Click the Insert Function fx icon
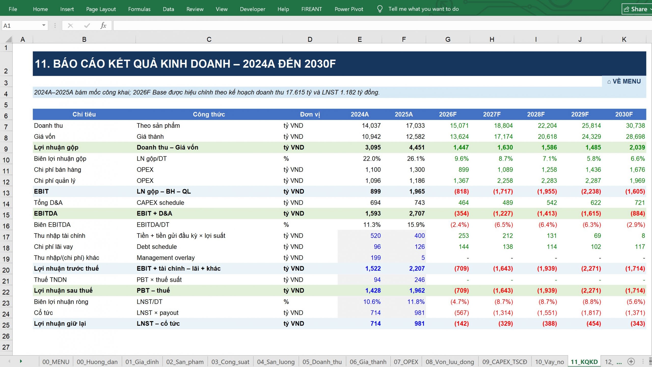 point(103,25)
